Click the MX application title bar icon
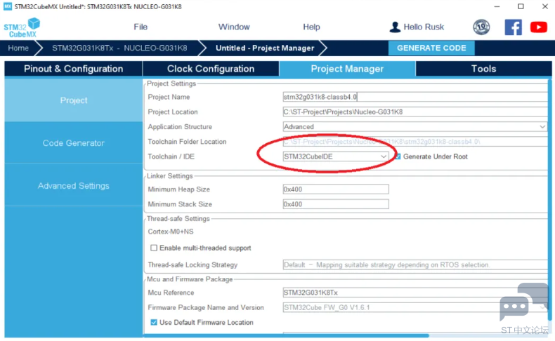This screenshot has width=555, height=341. 8,6
